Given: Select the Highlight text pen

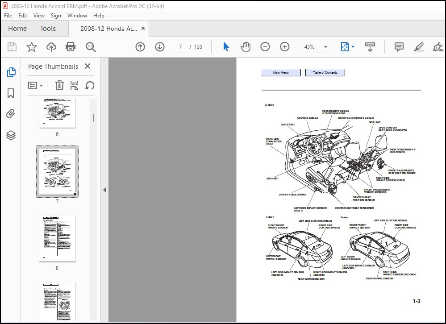Looking at the screenshot, I should [418, 47].
